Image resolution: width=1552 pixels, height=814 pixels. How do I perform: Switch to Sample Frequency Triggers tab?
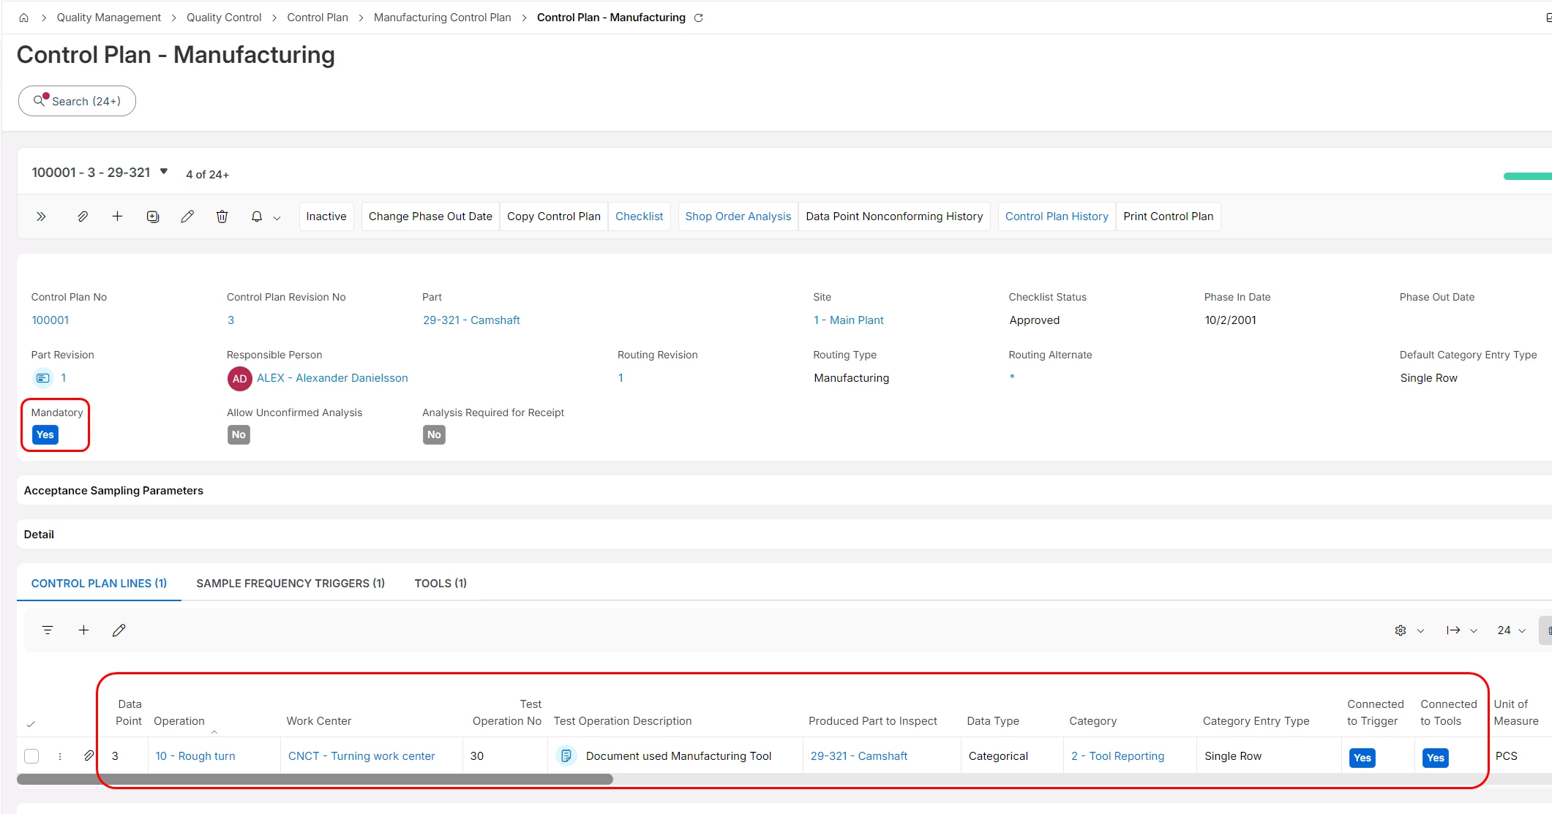tap(290, 584)
